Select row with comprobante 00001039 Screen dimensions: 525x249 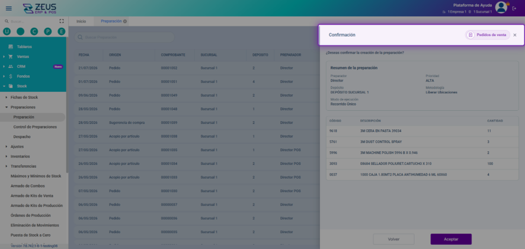(197, 123)
